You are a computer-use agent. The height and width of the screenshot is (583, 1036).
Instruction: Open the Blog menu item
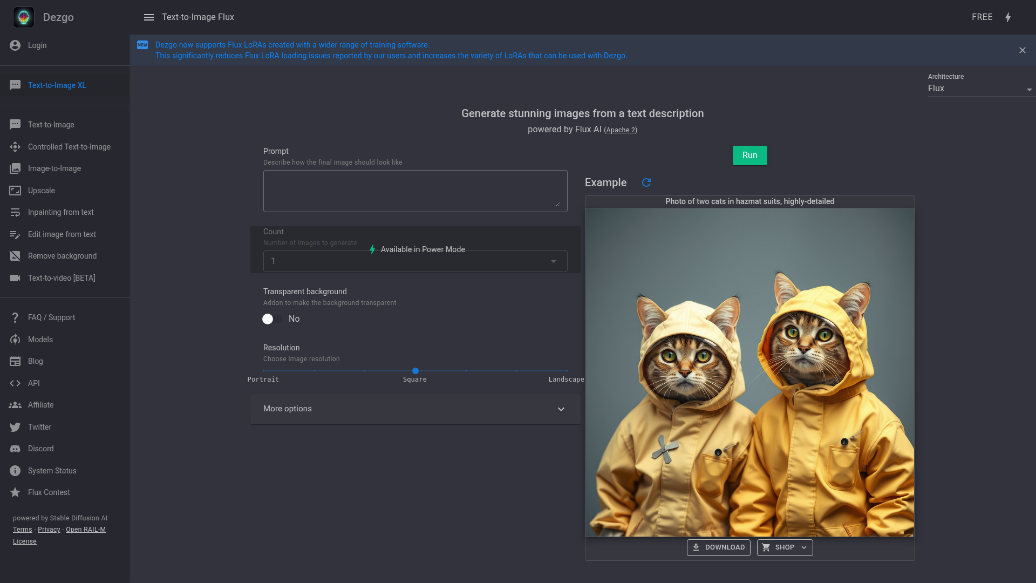coord(65,361)
